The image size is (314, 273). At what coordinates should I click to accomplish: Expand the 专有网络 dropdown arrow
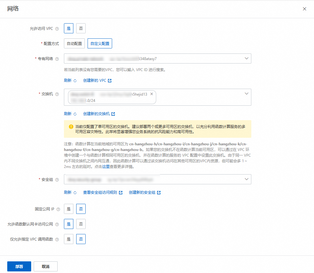click(247, 58)
